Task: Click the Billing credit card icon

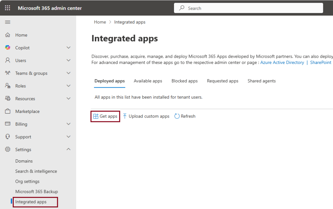Action: 8,124
